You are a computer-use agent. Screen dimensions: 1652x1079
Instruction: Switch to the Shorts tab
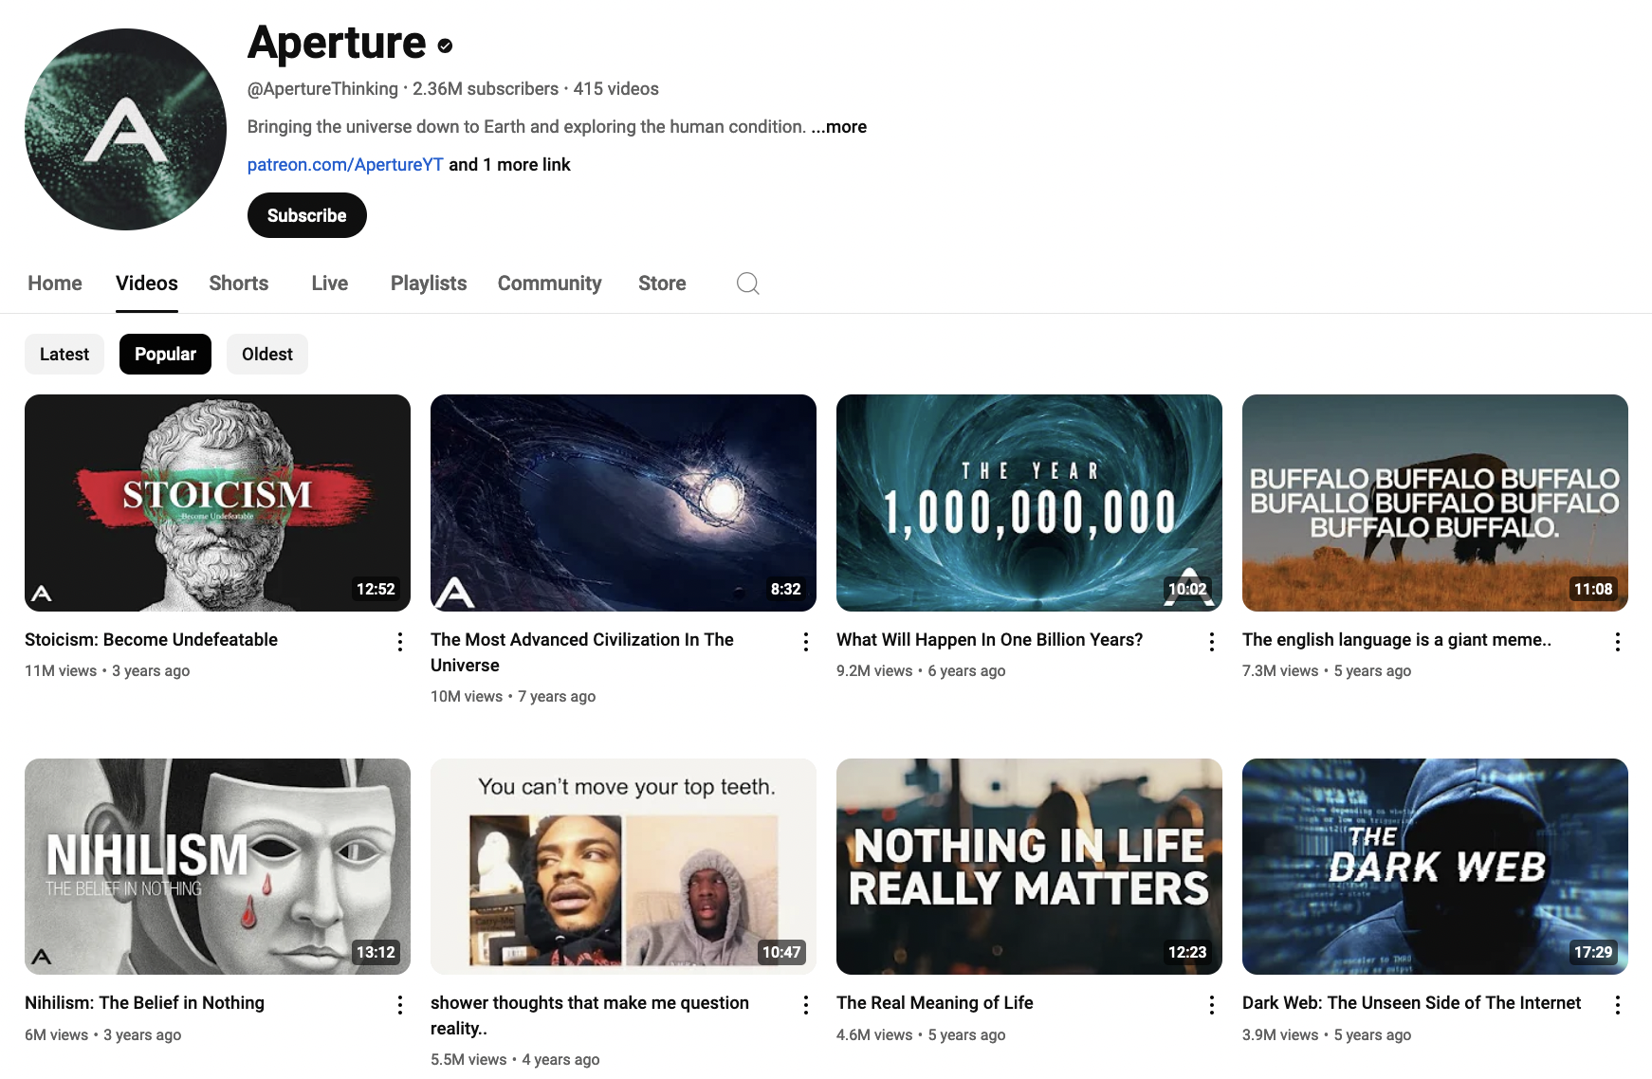coord(239,283)
